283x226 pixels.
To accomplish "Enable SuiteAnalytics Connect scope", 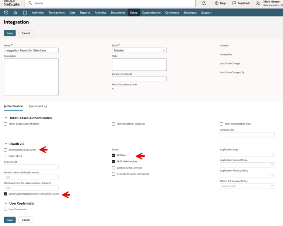I will point(113,167).
